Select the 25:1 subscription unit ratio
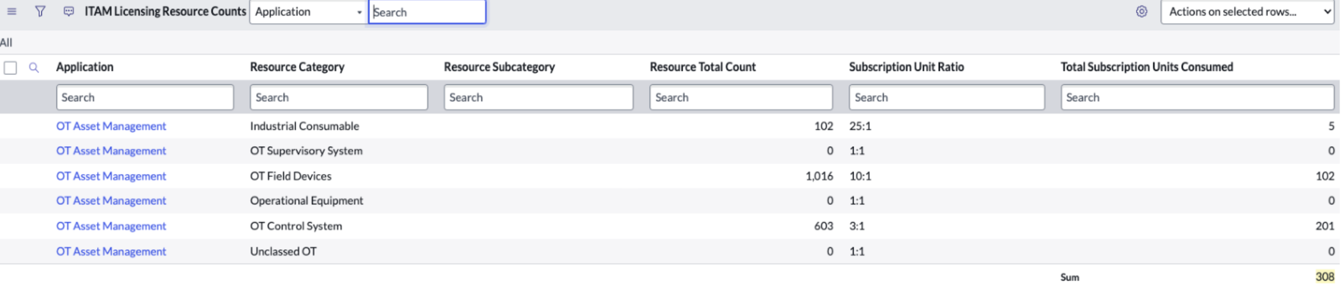This screenshot has width=1344, height=298. click(x=860, y=126)
